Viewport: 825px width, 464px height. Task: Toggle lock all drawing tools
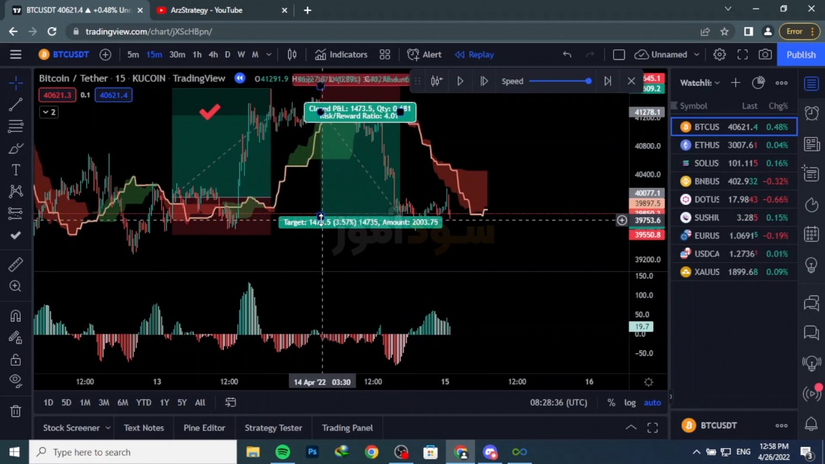tap(16, 360)
